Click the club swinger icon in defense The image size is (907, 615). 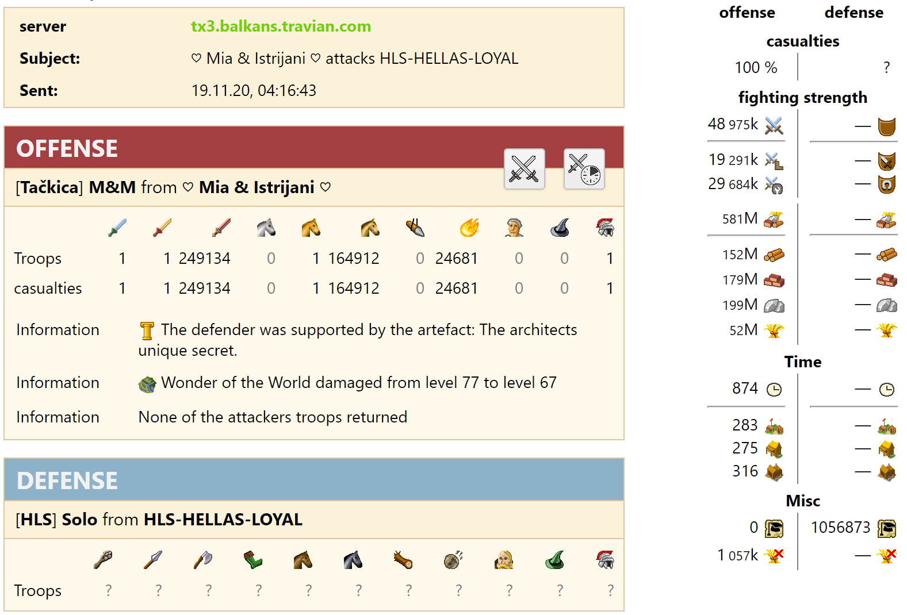coord(103,559)
